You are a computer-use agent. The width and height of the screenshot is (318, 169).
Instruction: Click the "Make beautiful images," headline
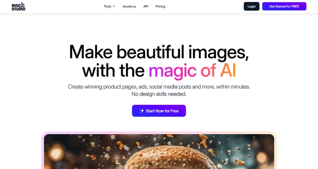(x=159, y=52)
